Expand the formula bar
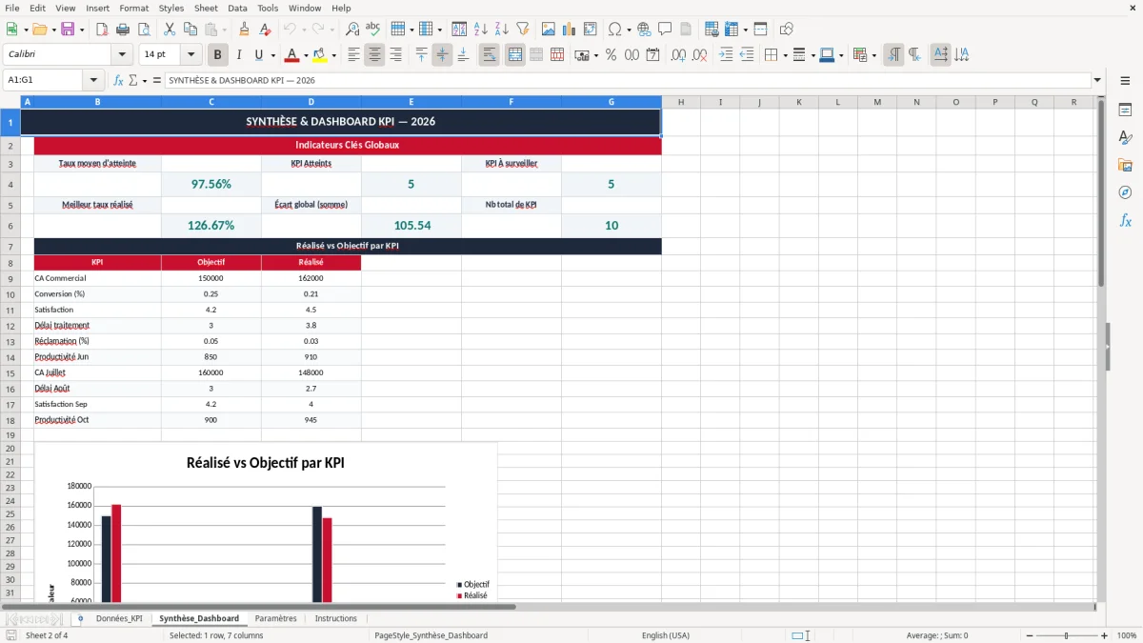This screenshot has width=1143, height=643. tap(1097, 81)
